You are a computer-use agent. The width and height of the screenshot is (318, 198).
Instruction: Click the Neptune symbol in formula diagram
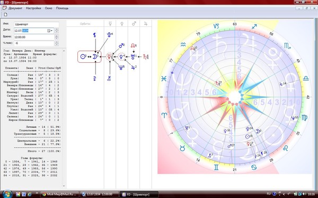[121, 68]
